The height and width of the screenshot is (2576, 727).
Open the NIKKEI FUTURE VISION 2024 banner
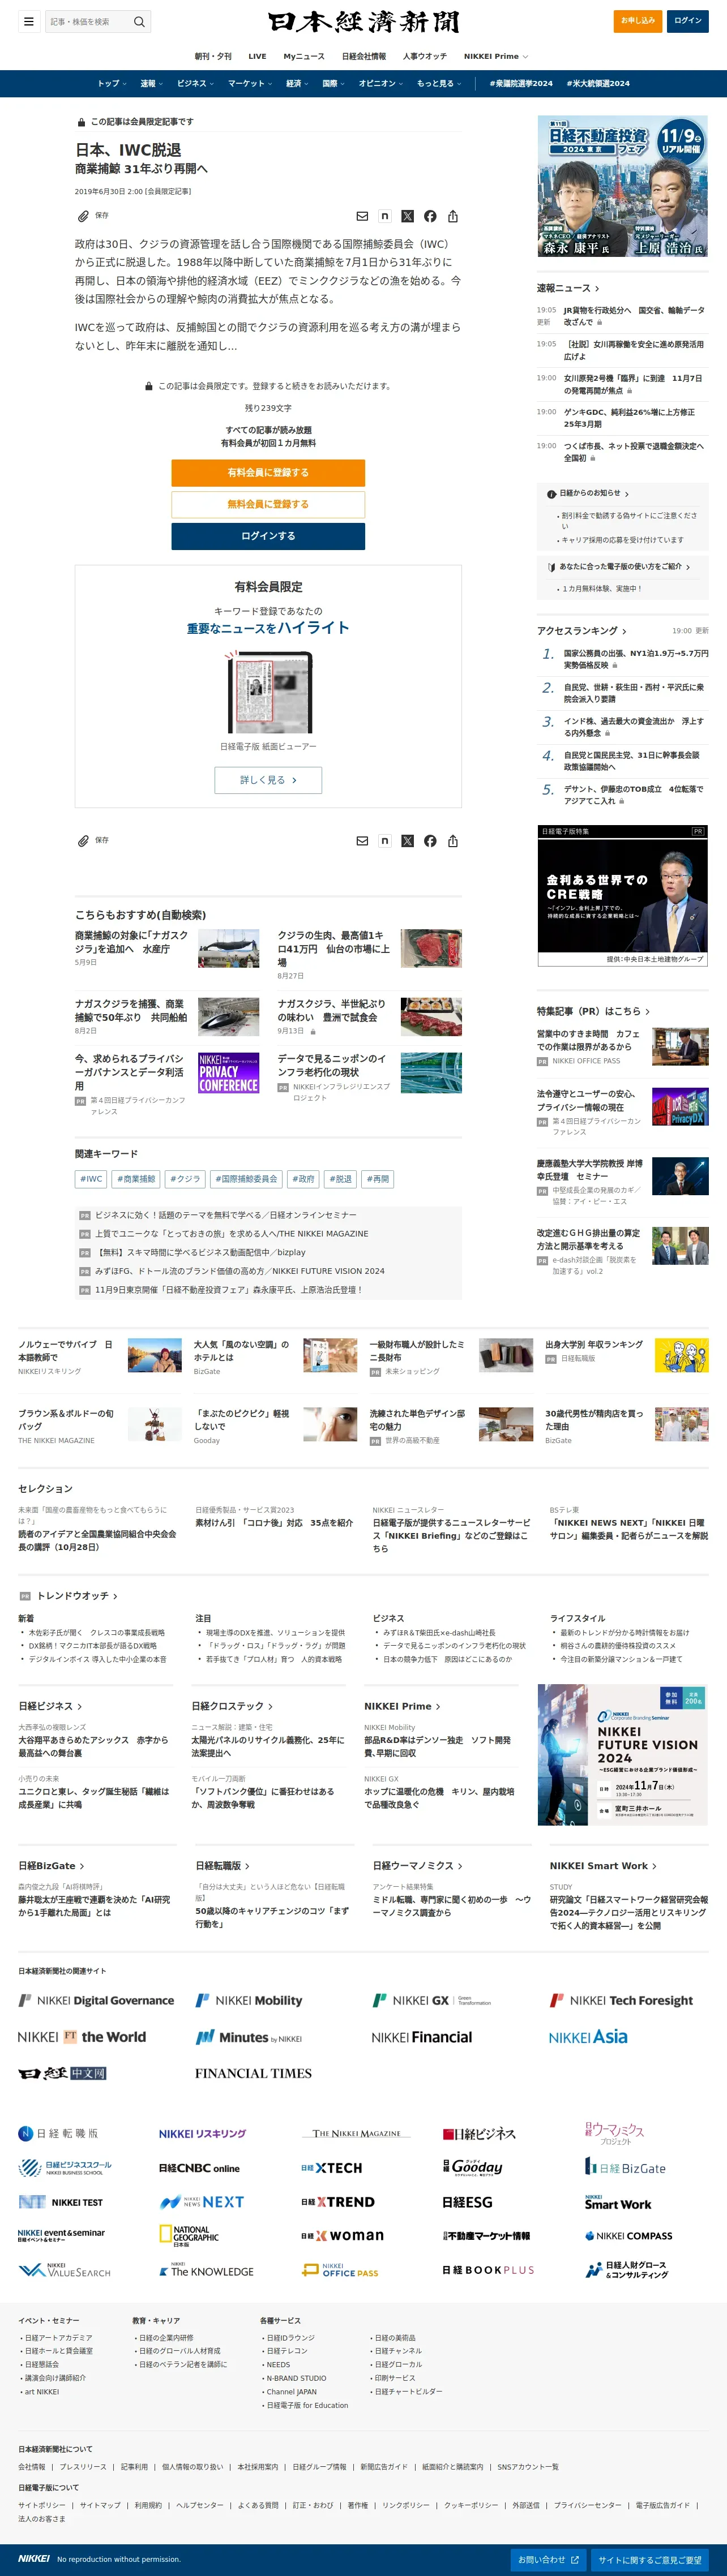623,1755
